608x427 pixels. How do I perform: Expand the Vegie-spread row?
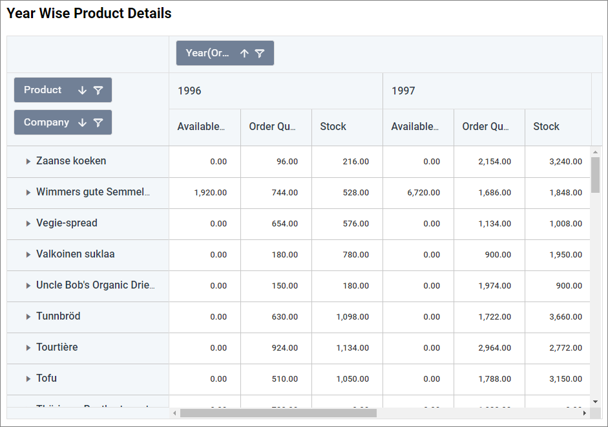[x=28, y=224]
